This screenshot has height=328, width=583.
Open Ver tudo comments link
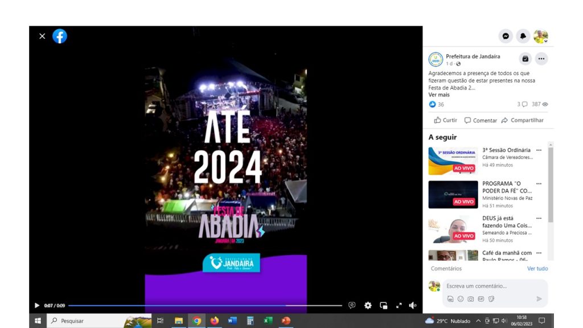(537, 269)
